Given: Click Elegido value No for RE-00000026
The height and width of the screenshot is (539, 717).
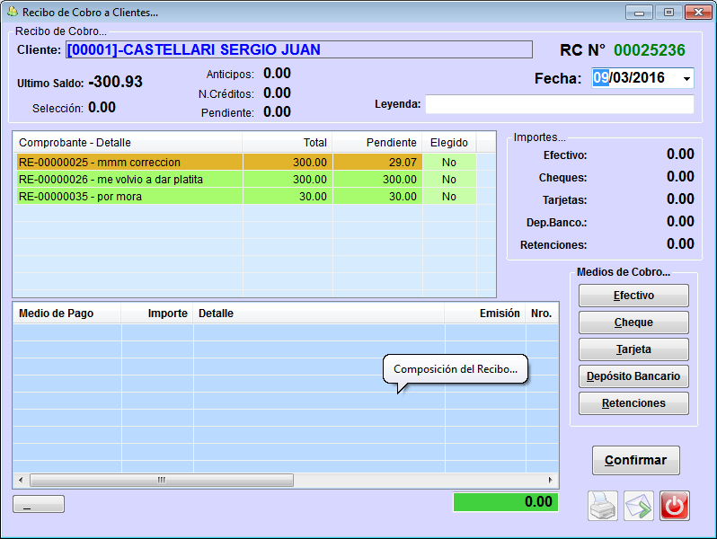Looking at the screenshot, I should tap(449, 179).
